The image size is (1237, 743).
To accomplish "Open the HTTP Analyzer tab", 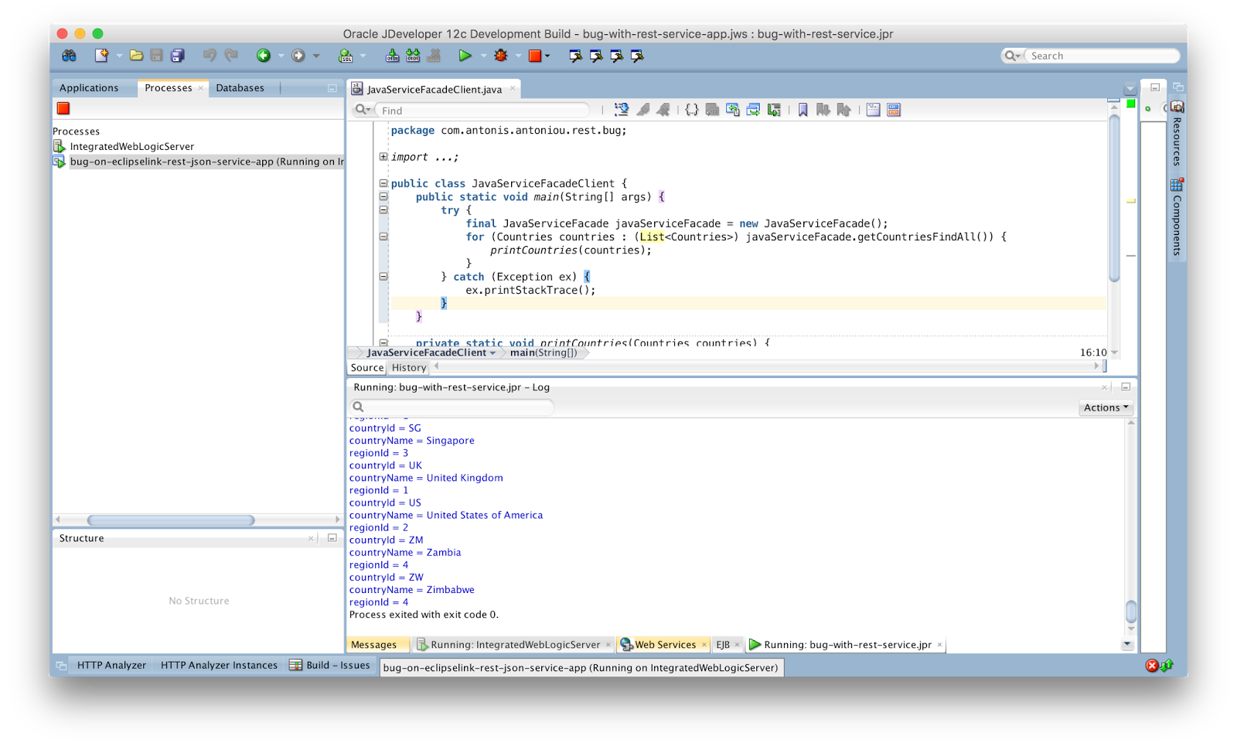I will [x=111, y=665].
